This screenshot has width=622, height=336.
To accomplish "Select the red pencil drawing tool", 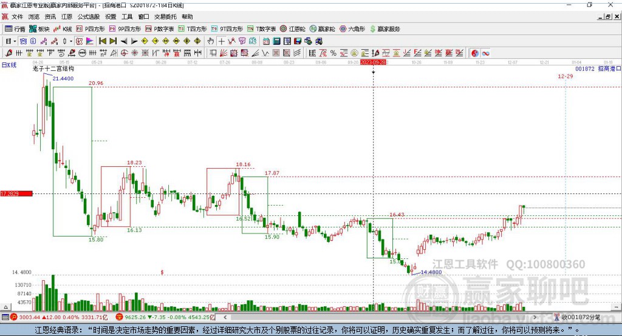I will (9, 53).
